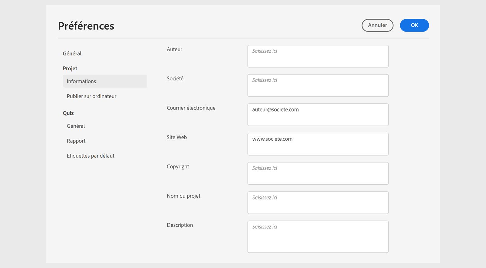Viewport: 486px width, 268px height.
Task: Open the Informations preferences page
Action: (x=81, y=81)
